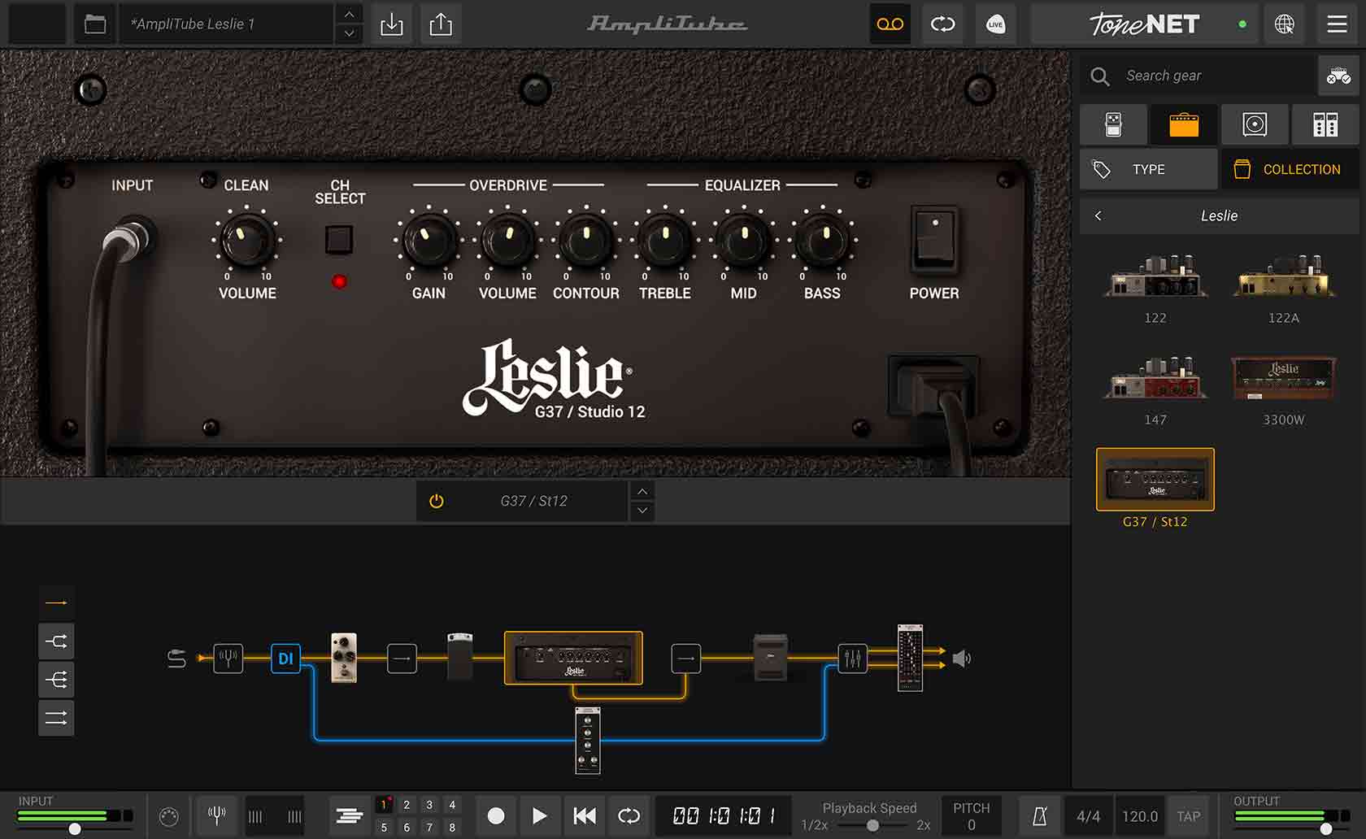Viewport: 1366px width, 839px height.
Task: Select the two-path split signal routing
Action: (x=56, y=641)
